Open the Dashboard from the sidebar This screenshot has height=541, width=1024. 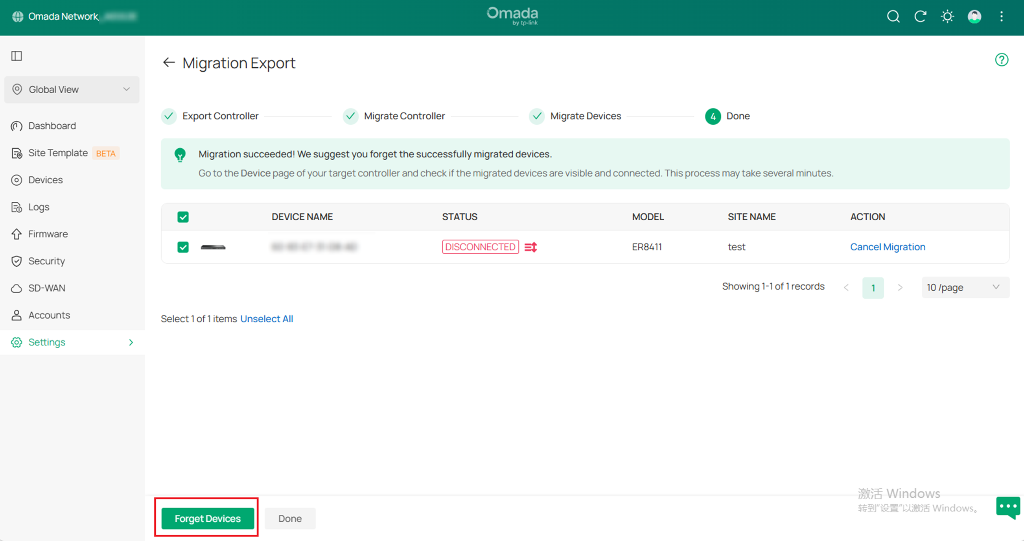[52, 126]
